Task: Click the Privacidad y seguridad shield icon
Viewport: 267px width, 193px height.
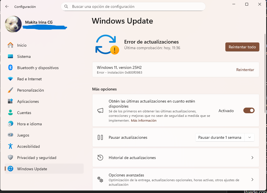Action: tap(10, 157)
